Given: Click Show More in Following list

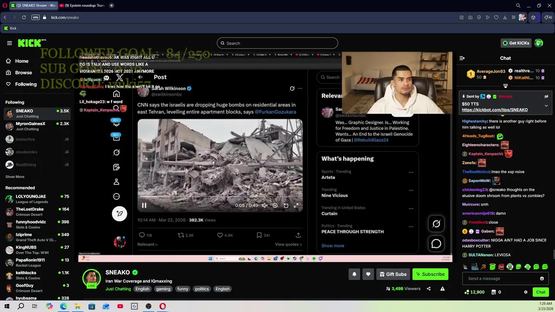Looking at the screenshot, I should coord(15,177).
